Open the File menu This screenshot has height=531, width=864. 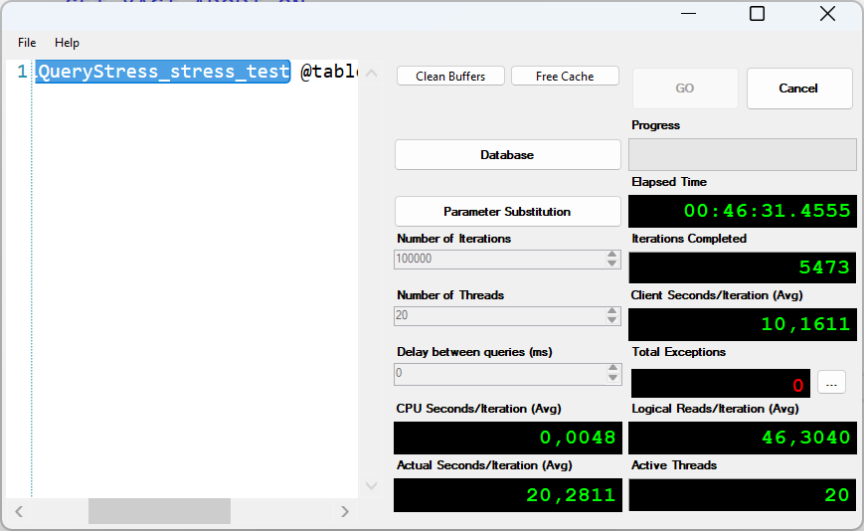point(27,43)
